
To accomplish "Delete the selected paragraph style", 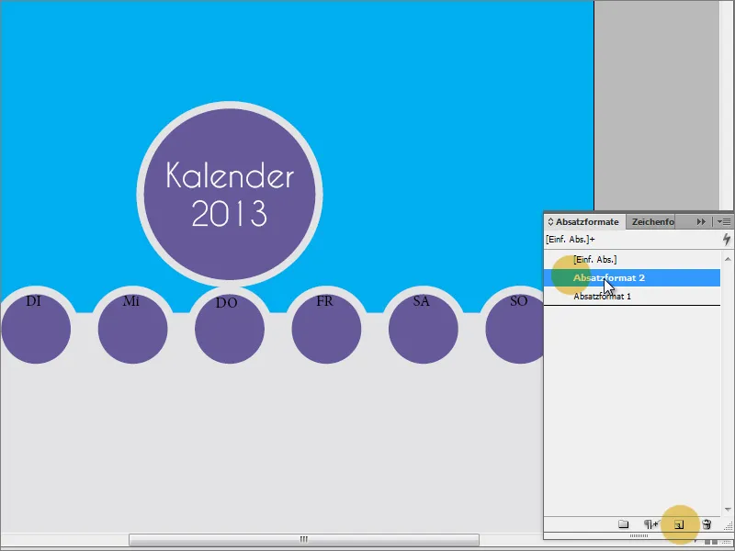I will pyautogui.click(x=707, y=524).
